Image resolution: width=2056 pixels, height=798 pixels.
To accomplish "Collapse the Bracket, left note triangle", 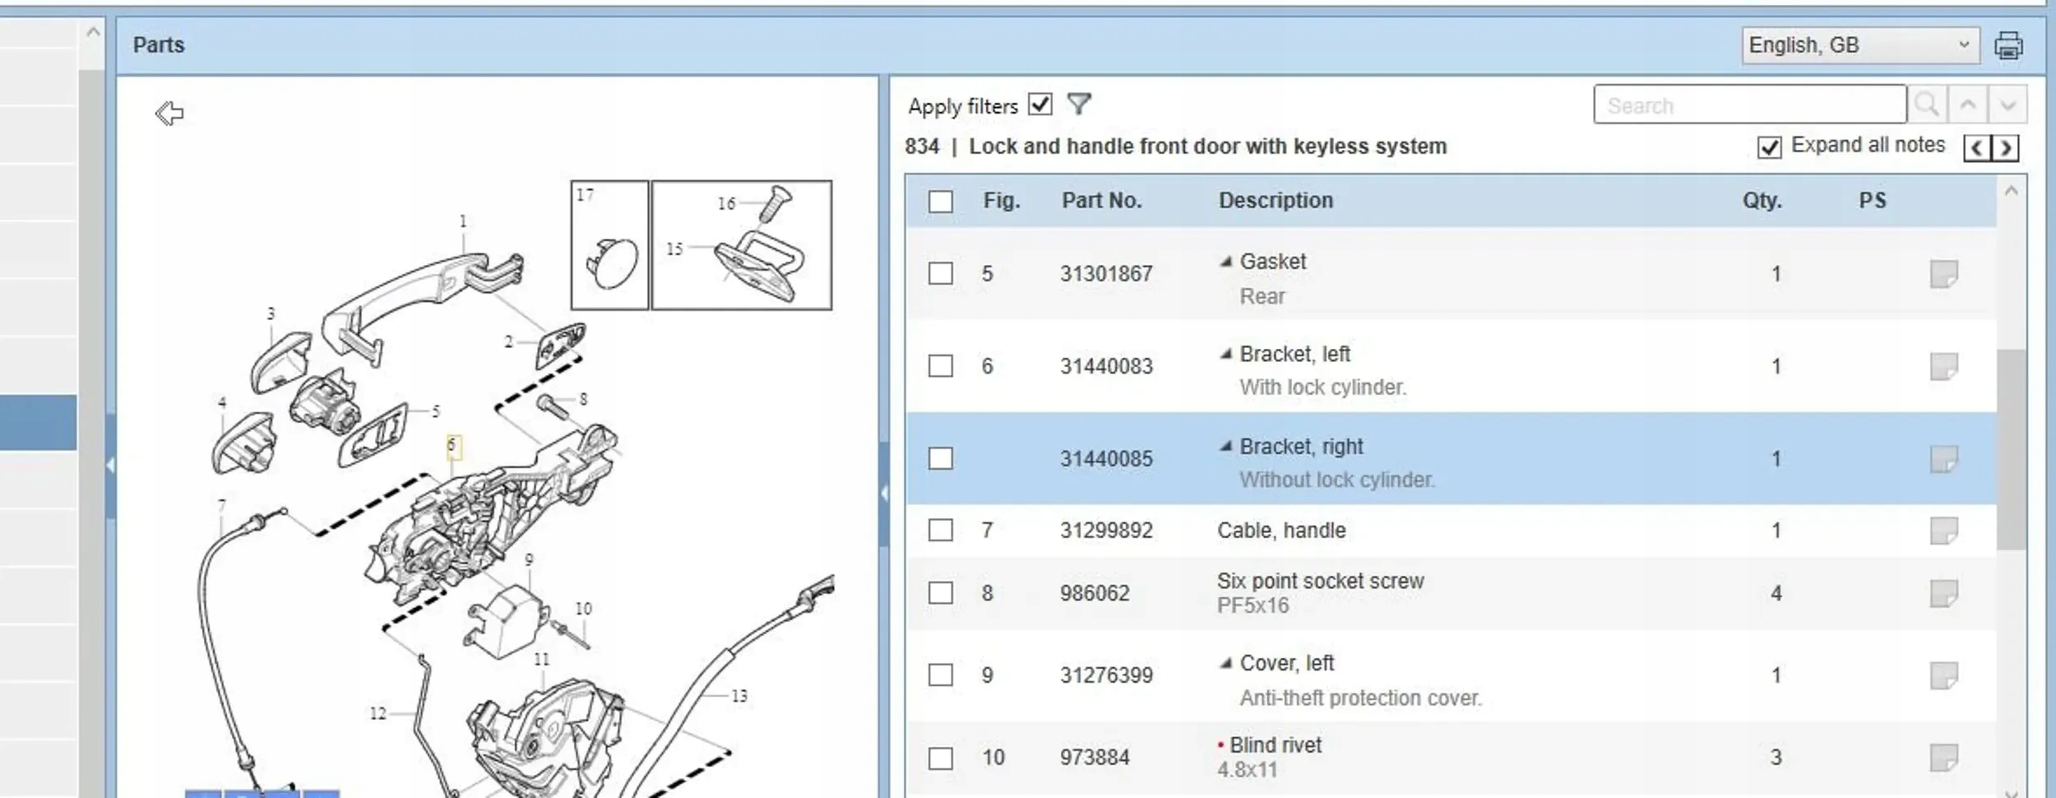I will tap(1225, 354).
